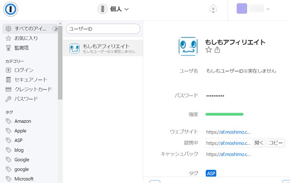The width and height of the screenshot is (290, 183).
Task: Filter by the Apple tag
Action: (21, 131)
